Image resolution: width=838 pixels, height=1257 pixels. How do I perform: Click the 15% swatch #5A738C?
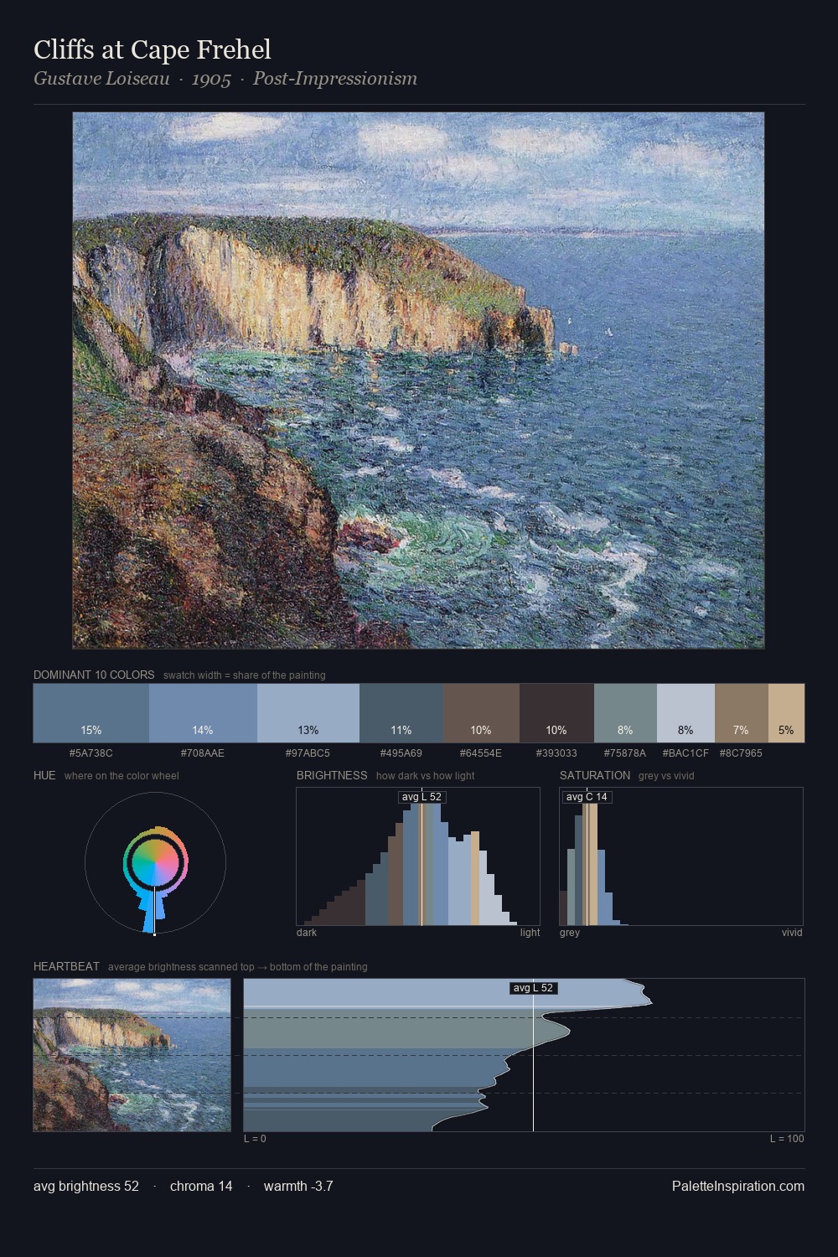[x=91, y=713]
